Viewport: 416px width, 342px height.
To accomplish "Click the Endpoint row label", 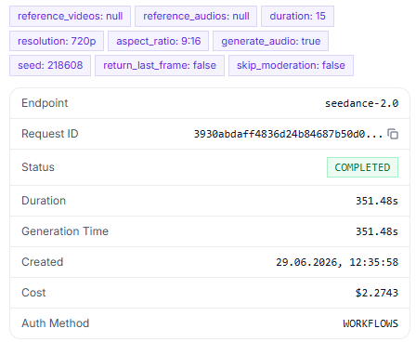I will pos(45,103).
